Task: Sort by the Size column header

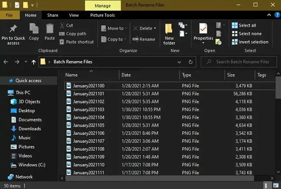Action: pyautogui.click(x=240, y=75)
